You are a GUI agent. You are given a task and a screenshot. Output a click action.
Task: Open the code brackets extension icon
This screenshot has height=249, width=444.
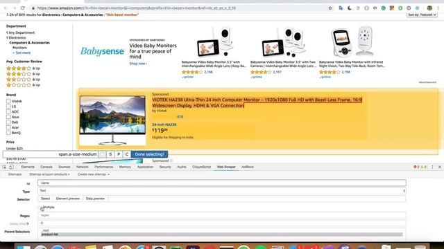coord(375,8)
